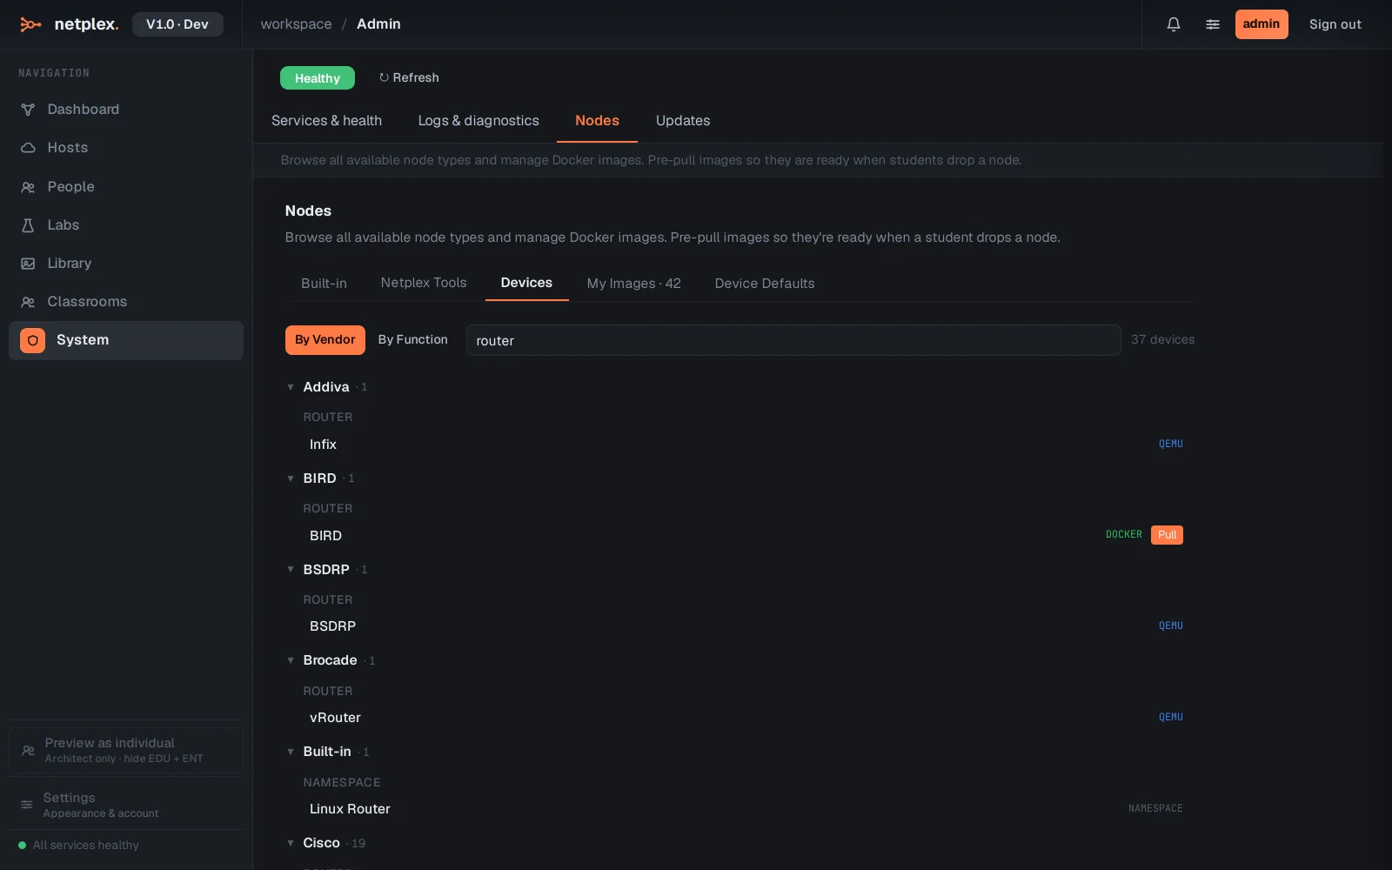Click the 37 devices count
The image size is (1392, 870).
click(x=1162, y=340)
